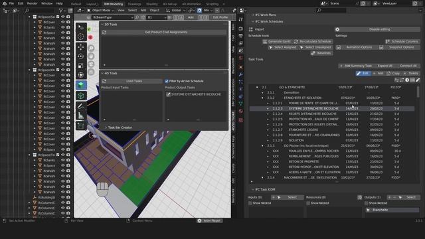This screenshot has width=425, height=239.
Task: Open the Render menu
Action: pos(33,3)
